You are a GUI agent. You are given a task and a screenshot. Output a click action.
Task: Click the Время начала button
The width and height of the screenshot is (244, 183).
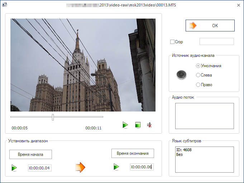pyautogui.click(x=30, y=154)
